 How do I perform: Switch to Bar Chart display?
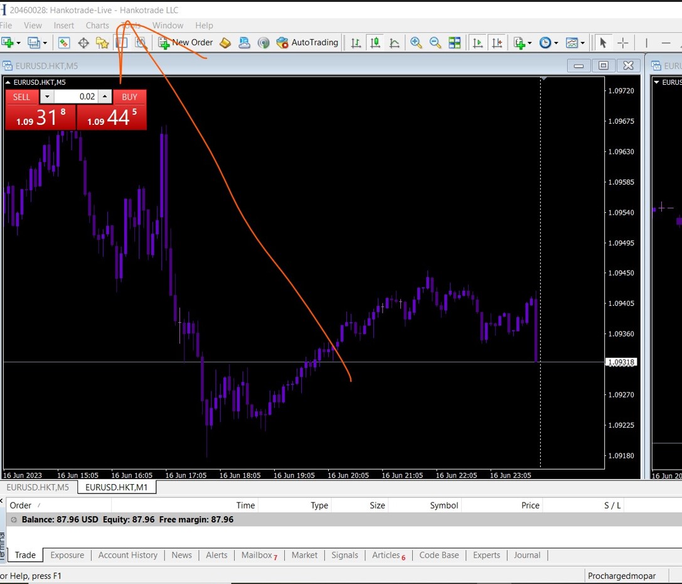point(356,43)
